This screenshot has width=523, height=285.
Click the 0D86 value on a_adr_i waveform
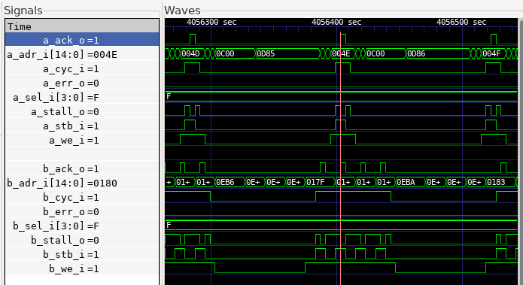pos(416,53)
